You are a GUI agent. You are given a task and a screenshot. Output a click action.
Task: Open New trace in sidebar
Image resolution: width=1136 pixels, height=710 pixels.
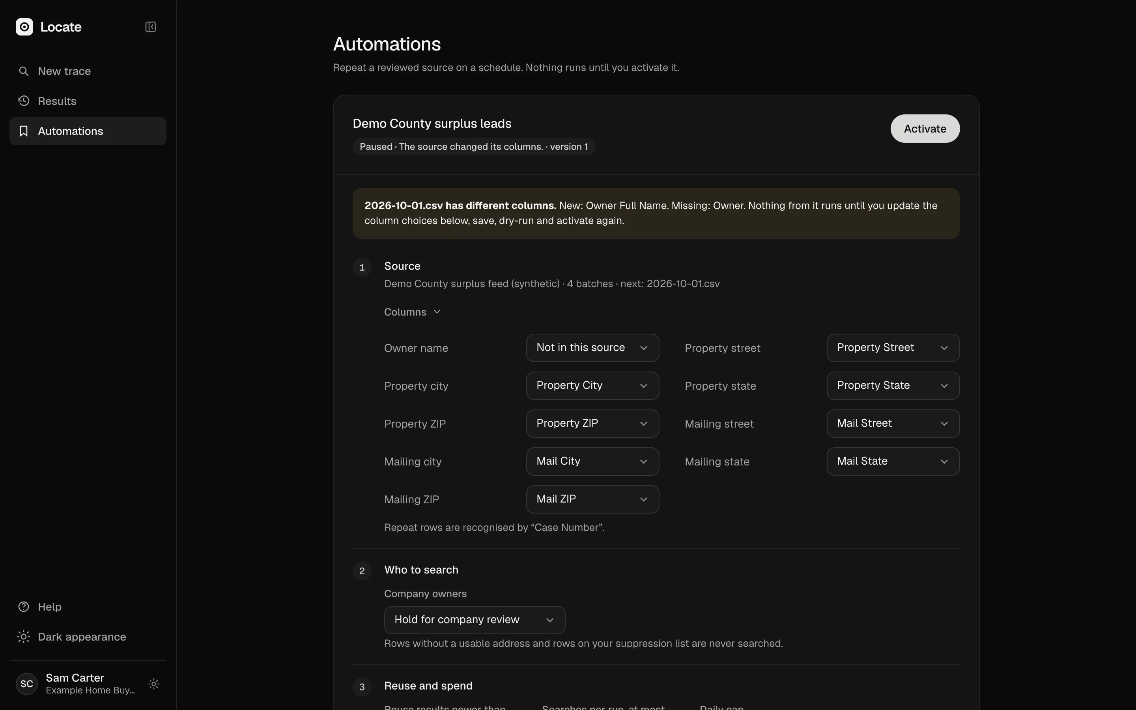tap(88, 71)
